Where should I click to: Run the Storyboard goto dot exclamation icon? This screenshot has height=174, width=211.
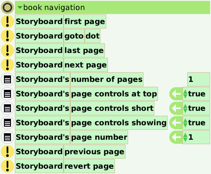click(7, 36)
